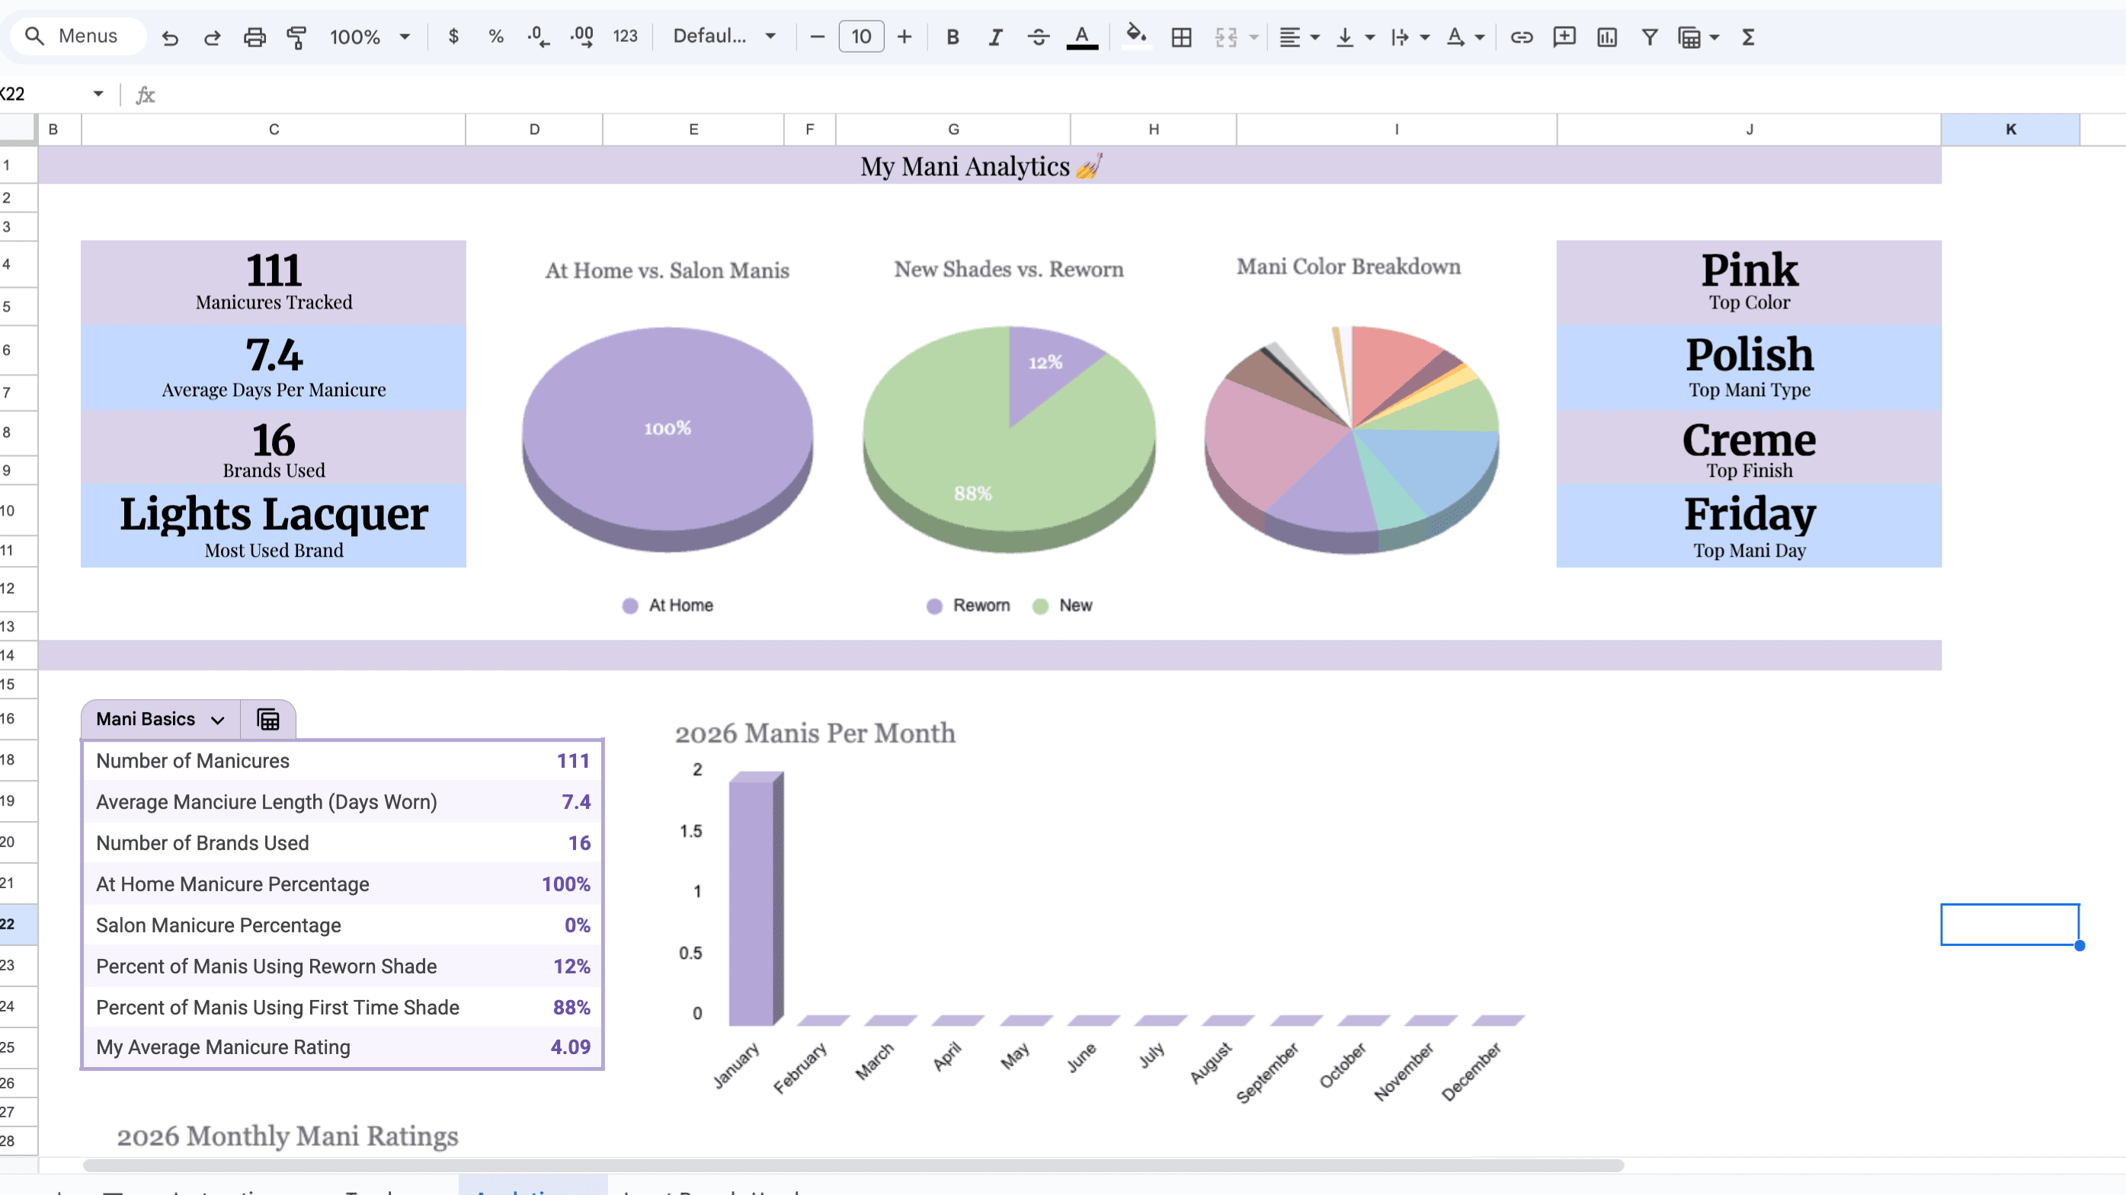Screen dimensions: 2126x1195
Task: Apply percent format icon
Action: click(x=495, y=37)
